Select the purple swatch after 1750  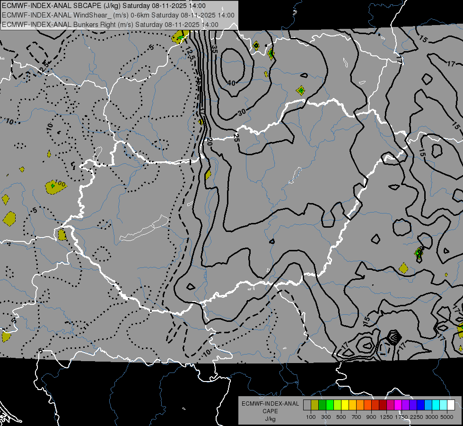406,405
